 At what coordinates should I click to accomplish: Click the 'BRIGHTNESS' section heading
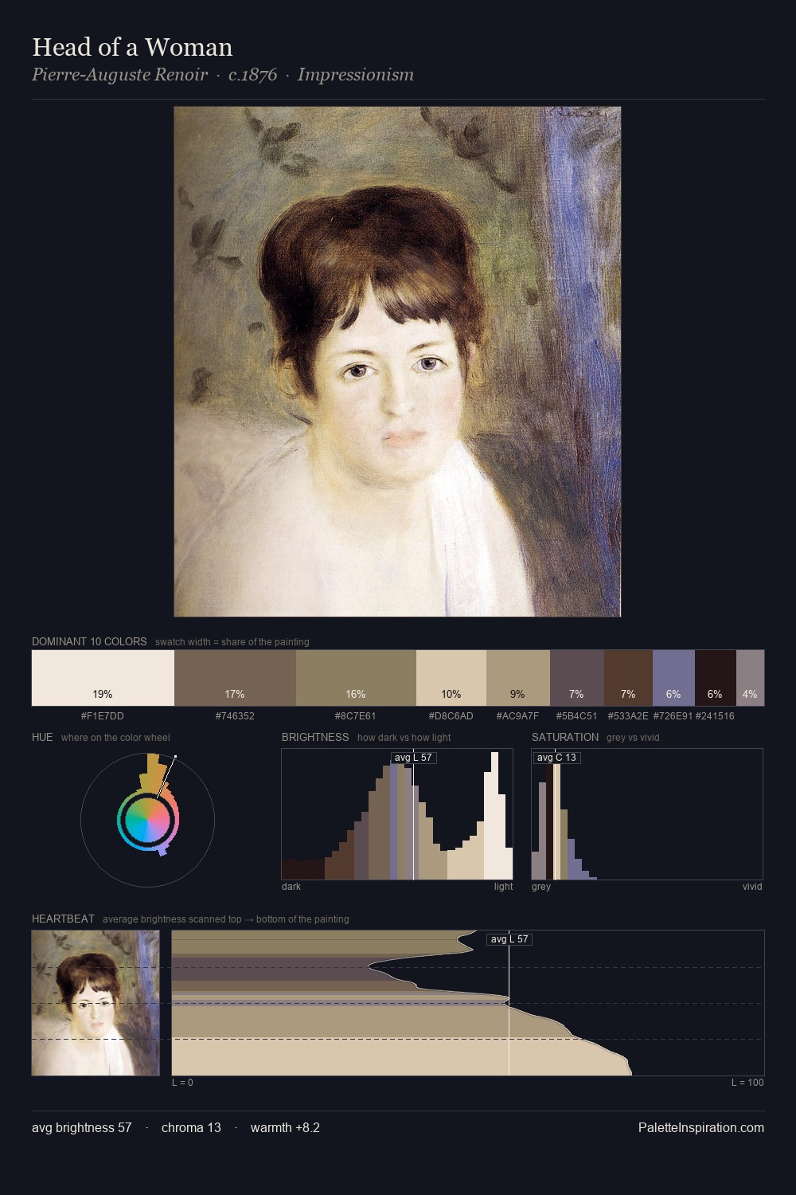tap(315, 737)
